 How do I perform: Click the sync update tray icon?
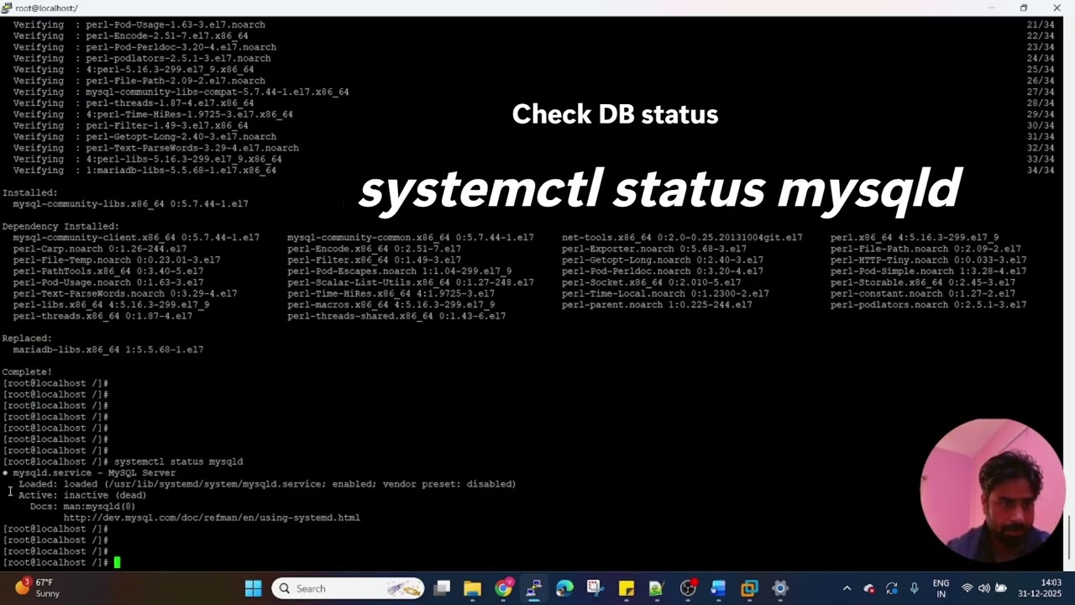[x=892, y=588]
